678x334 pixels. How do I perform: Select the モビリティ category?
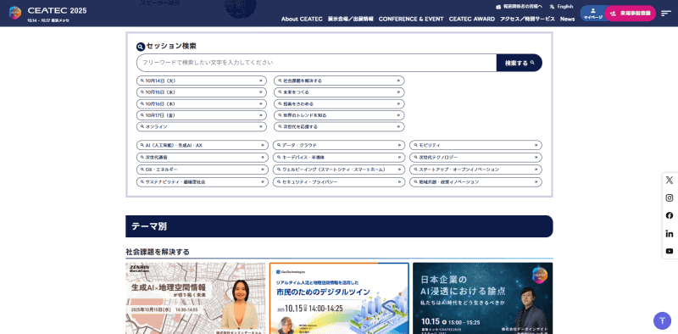tap(475, 145)
